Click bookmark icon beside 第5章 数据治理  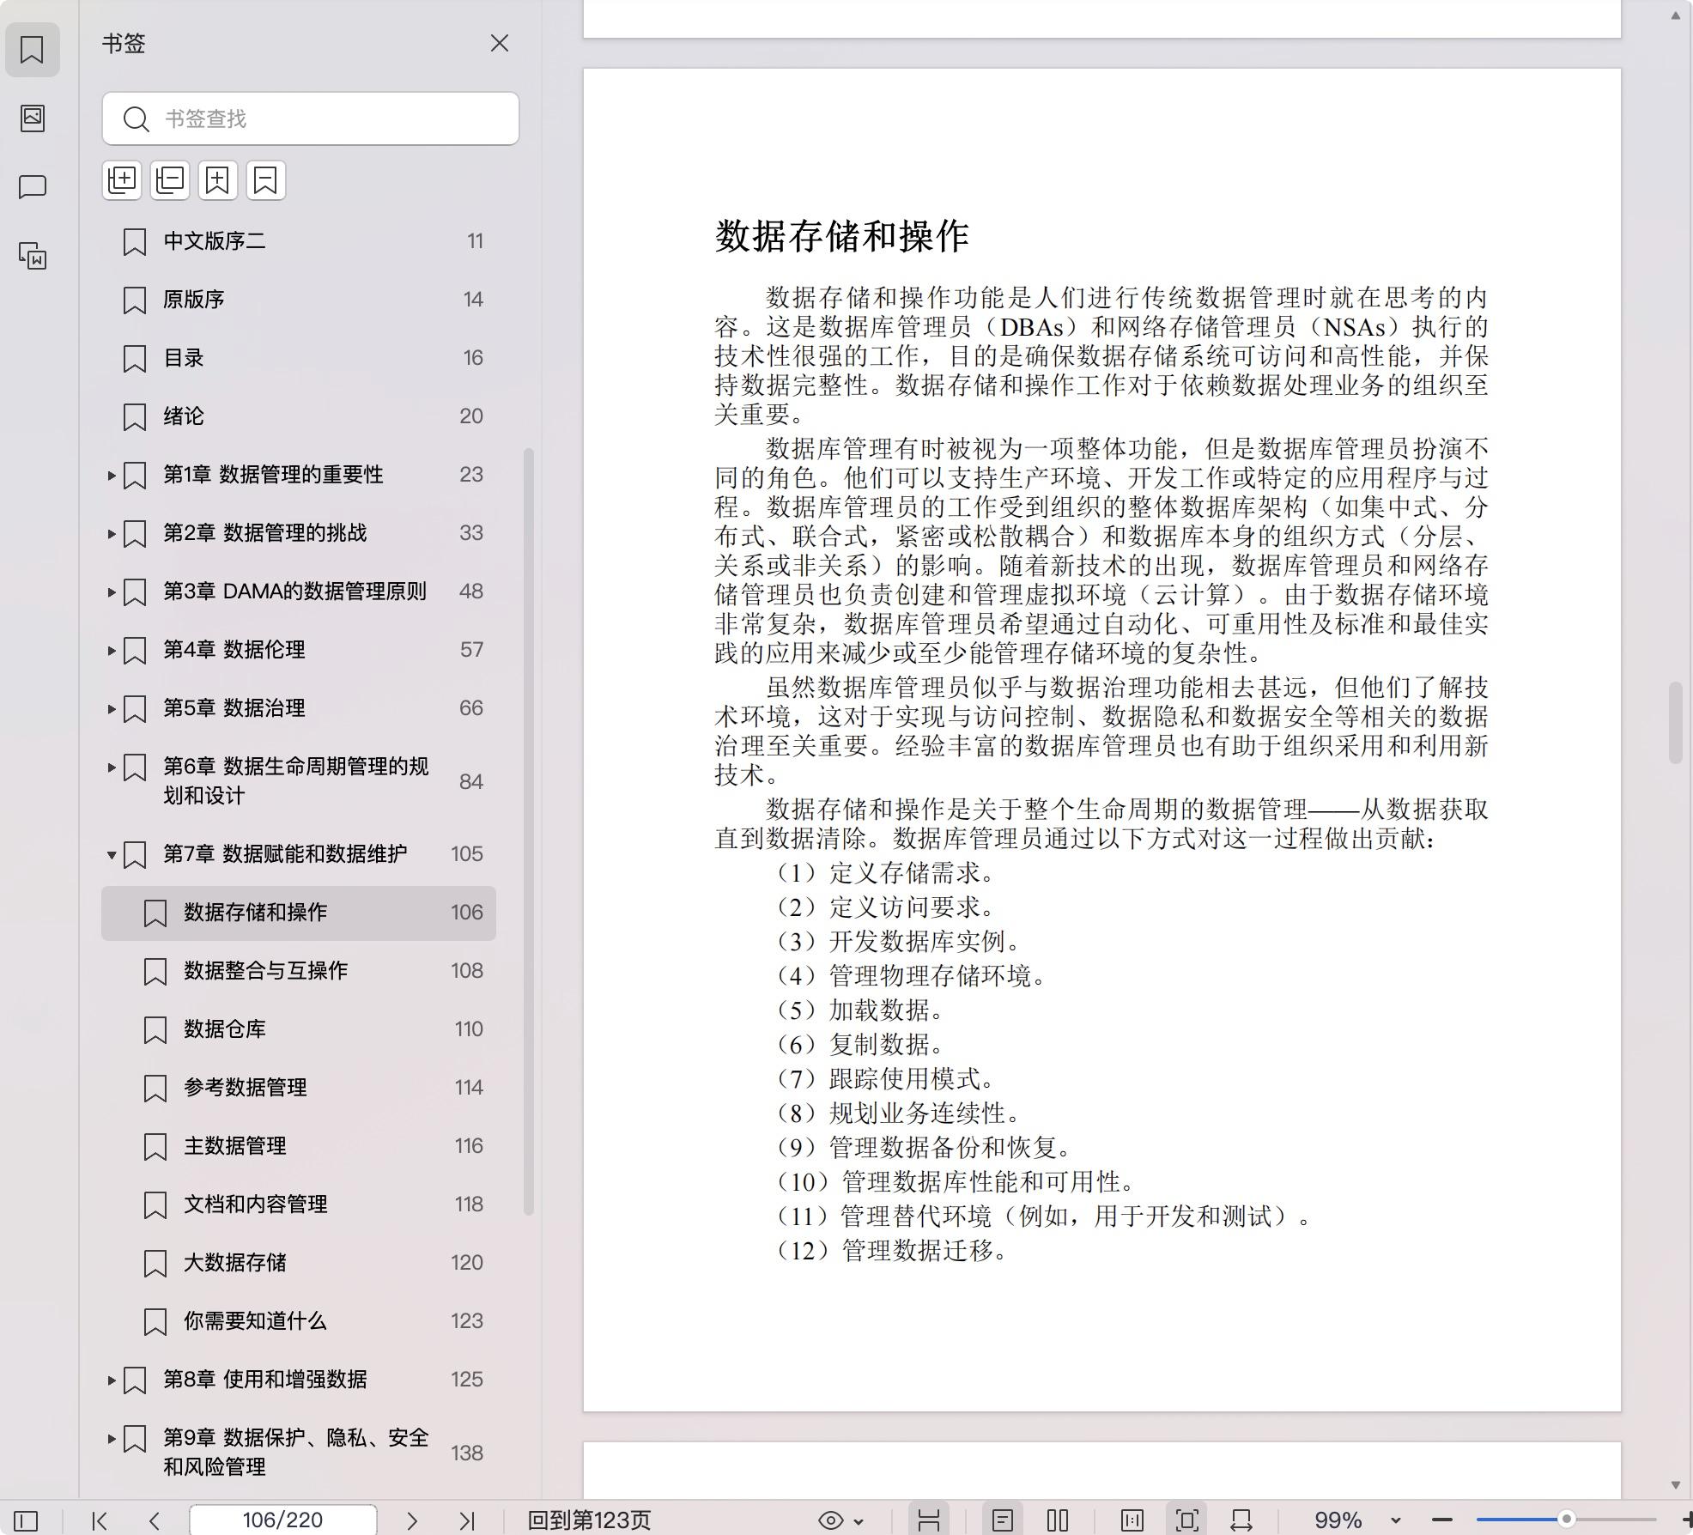coord(135,709)
